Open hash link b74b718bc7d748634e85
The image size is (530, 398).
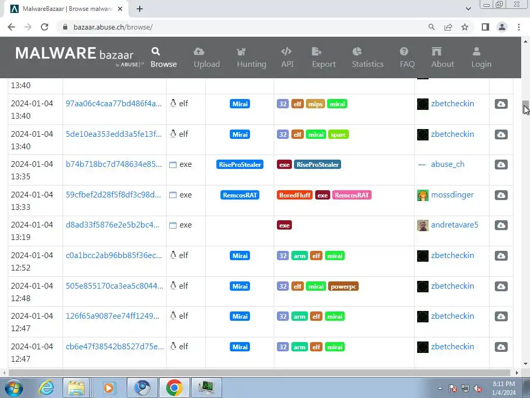click(113, 164)
